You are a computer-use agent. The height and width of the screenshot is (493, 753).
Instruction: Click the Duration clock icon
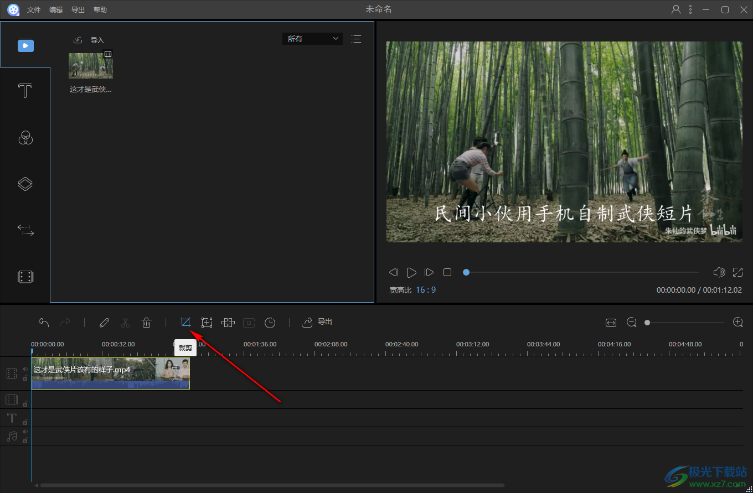click(x=270, y=323)
